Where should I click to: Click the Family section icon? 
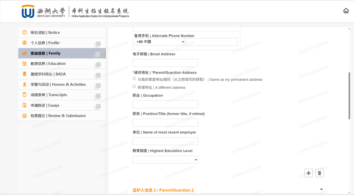click(24, 53)
